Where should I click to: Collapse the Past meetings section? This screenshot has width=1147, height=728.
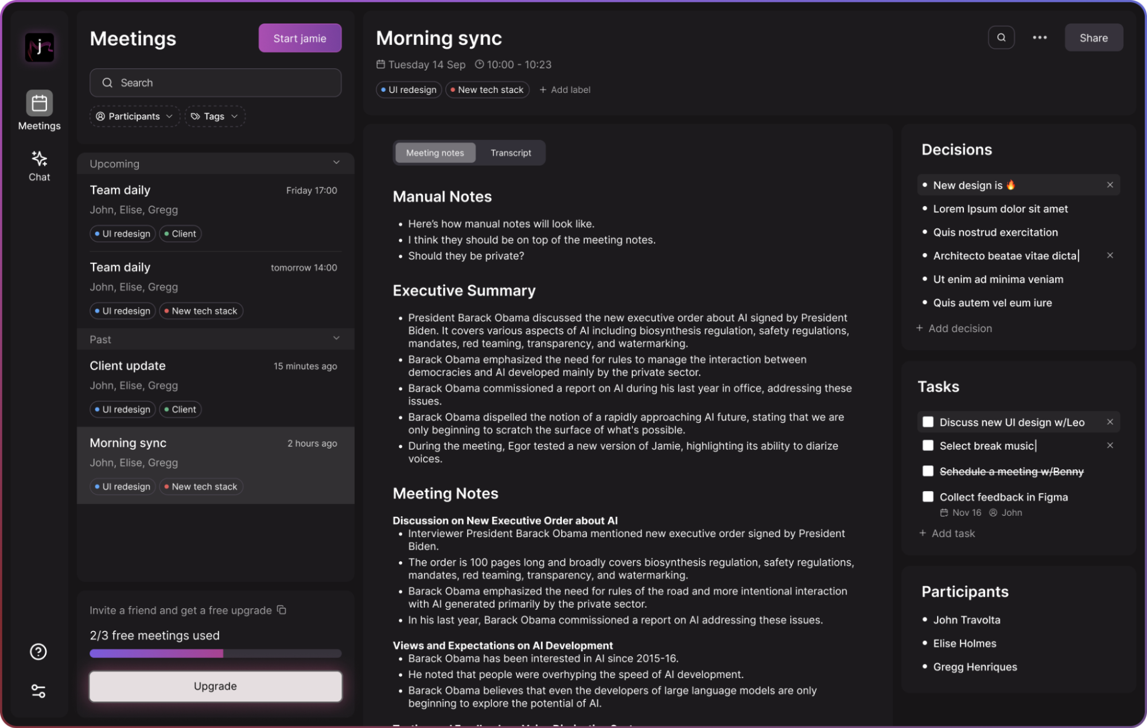point(336,338)
